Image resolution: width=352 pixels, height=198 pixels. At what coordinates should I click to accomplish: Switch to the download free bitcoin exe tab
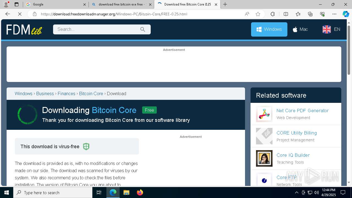pyautogui.click(x=121, y=4)
